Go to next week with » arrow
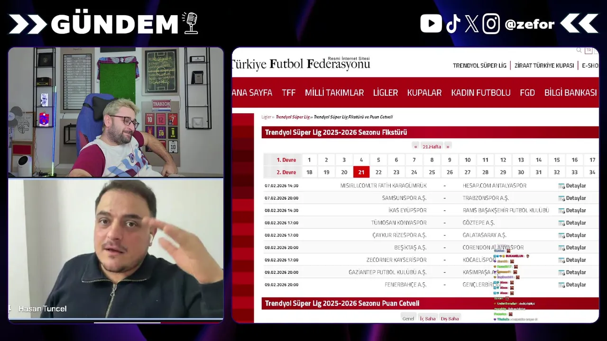 pyautogui.click(x=448, y=146)
